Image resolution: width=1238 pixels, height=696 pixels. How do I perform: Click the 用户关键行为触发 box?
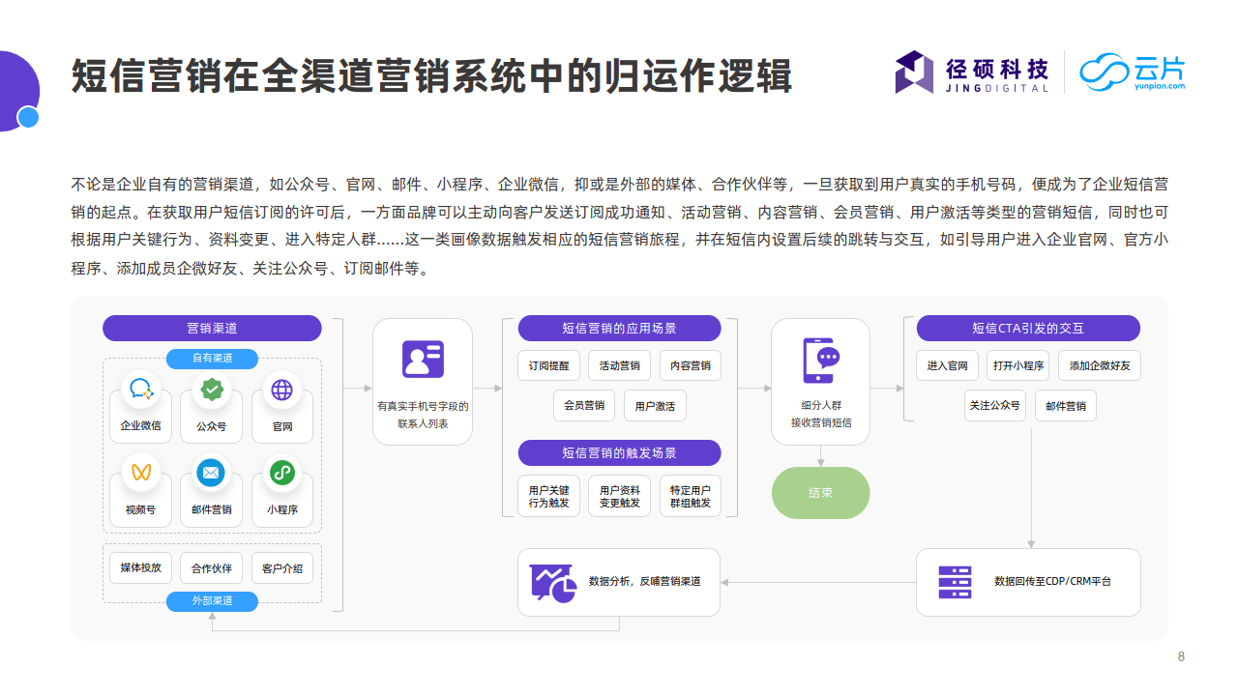point(548,496)
